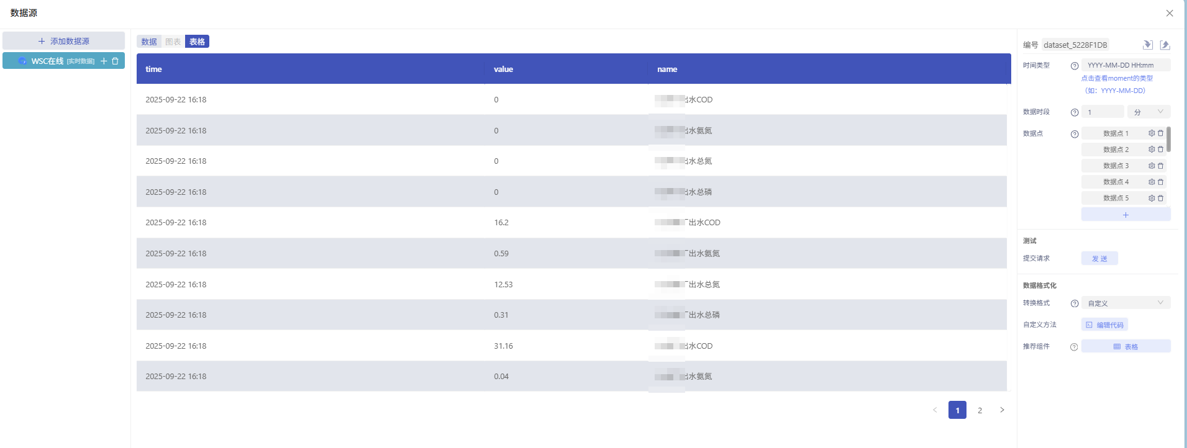Switch to the 图表 tab
Viewport: 1187px width, 448px height.
(173, 42)
